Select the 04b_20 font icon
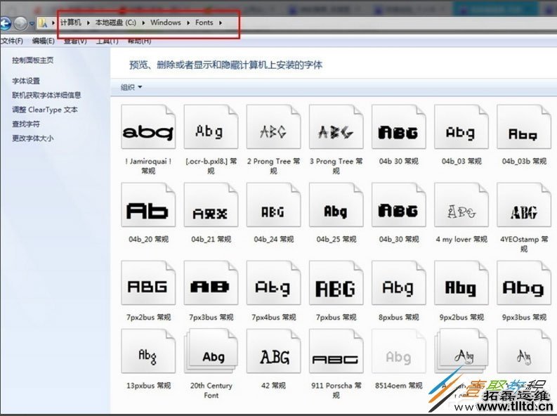The image size is (557, 416). 148,205
